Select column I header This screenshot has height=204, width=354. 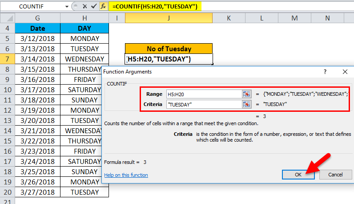pyautogui.click(x=117, y=18)
